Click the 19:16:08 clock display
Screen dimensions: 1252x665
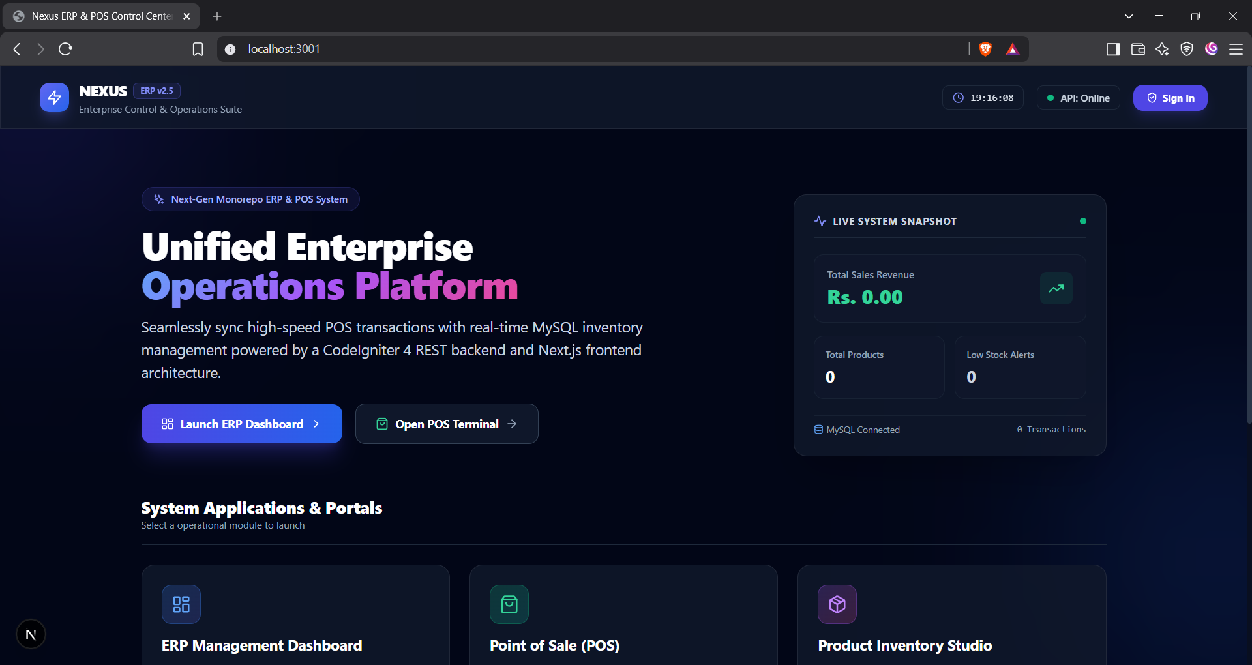click(x=983, y=98)
